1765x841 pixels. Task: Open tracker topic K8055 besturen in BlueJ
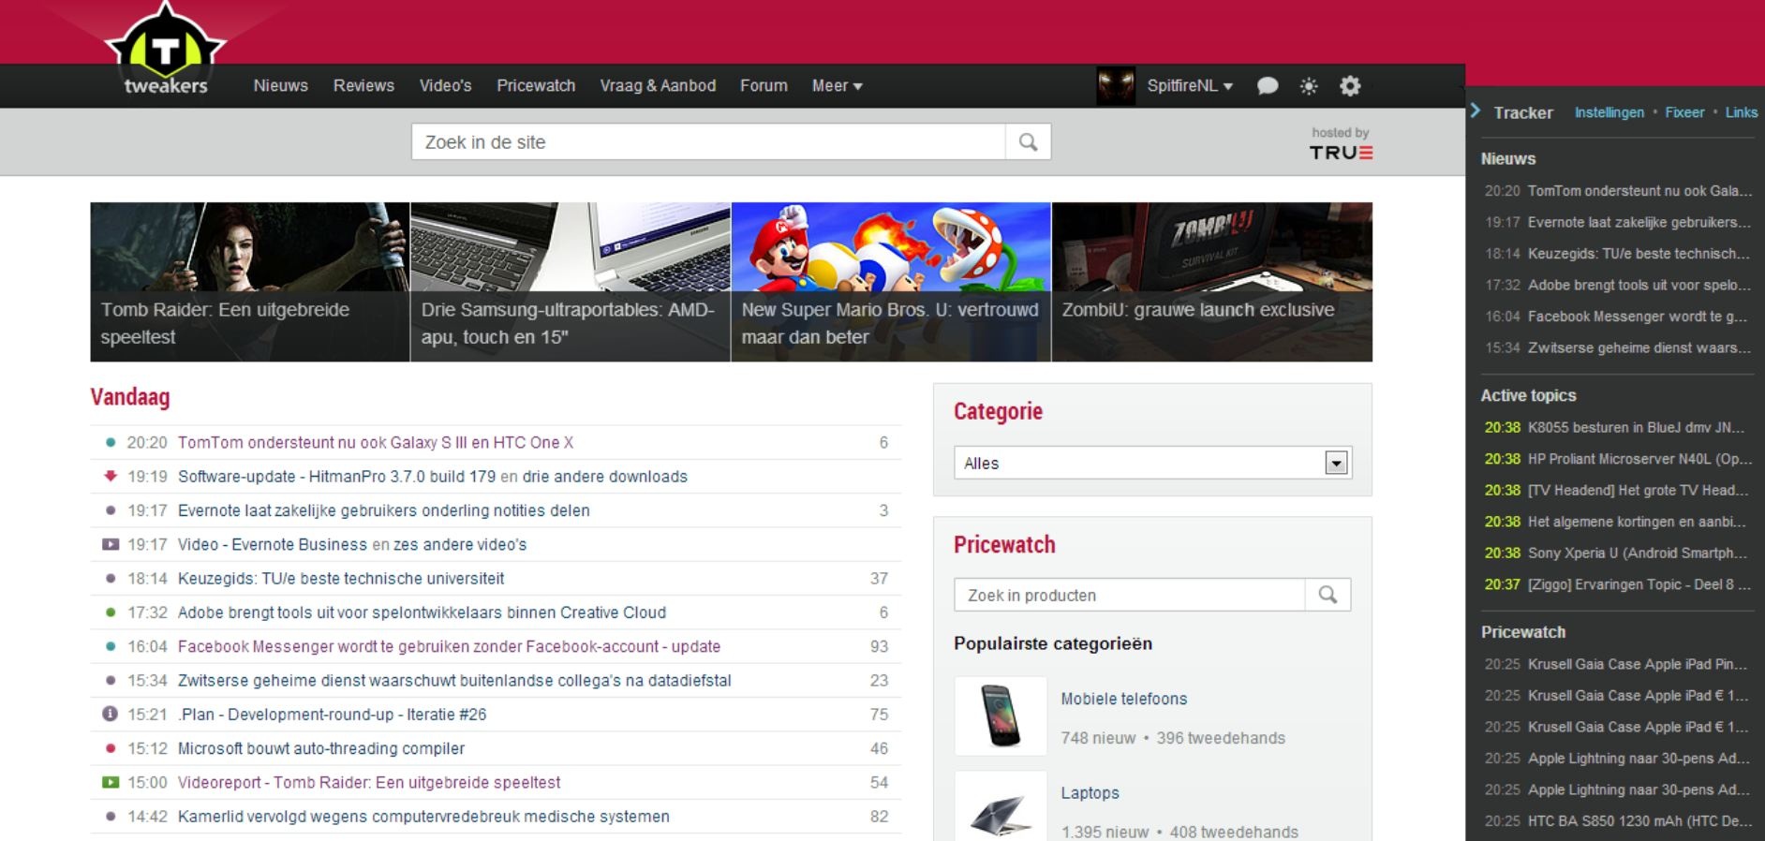pos(1636,427)
